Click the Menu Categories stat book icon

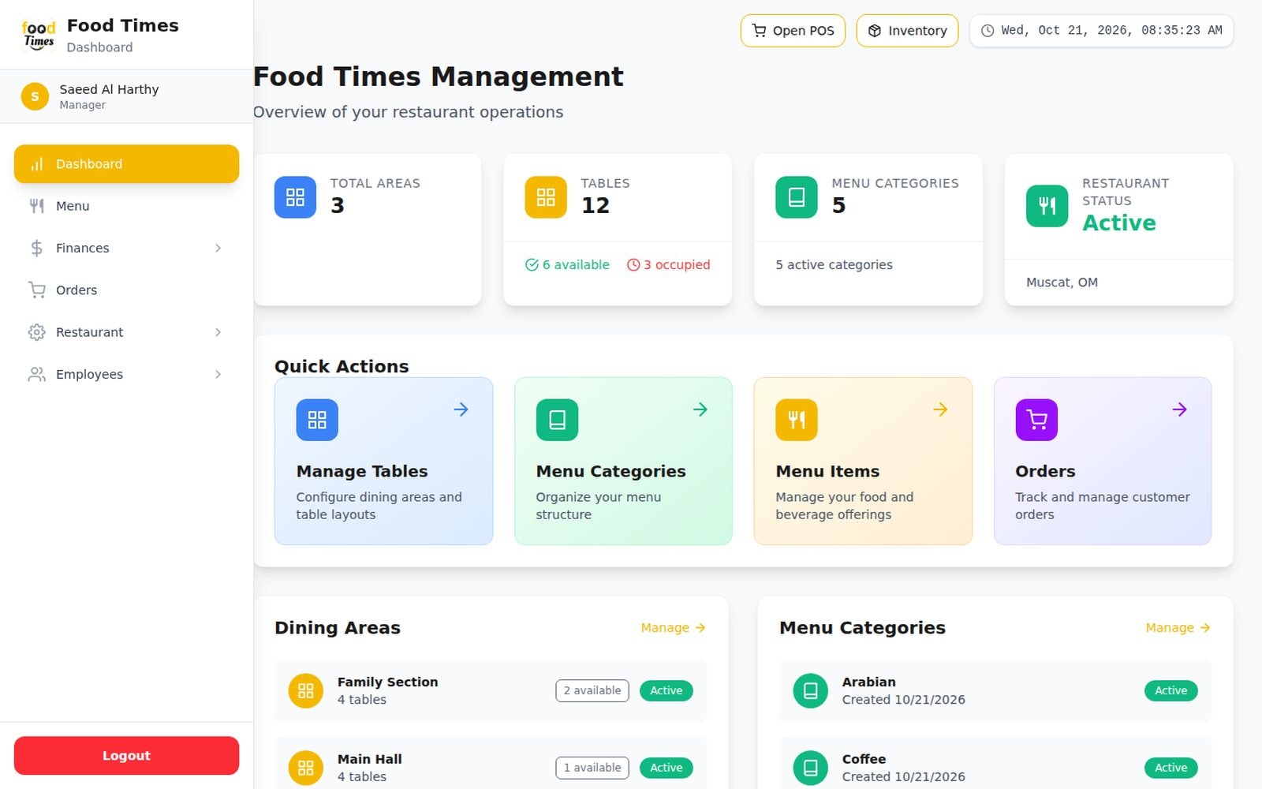tap(797, 197)
